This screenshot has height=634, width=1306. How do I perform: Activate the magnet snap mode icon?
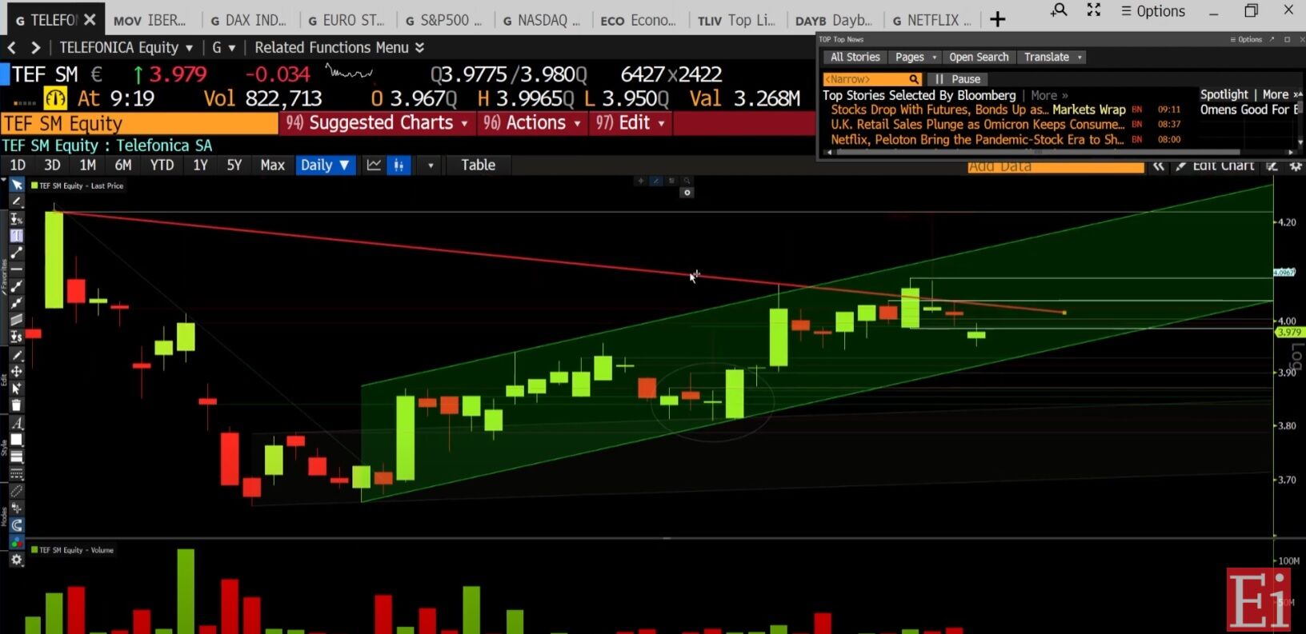click(16, 525)
